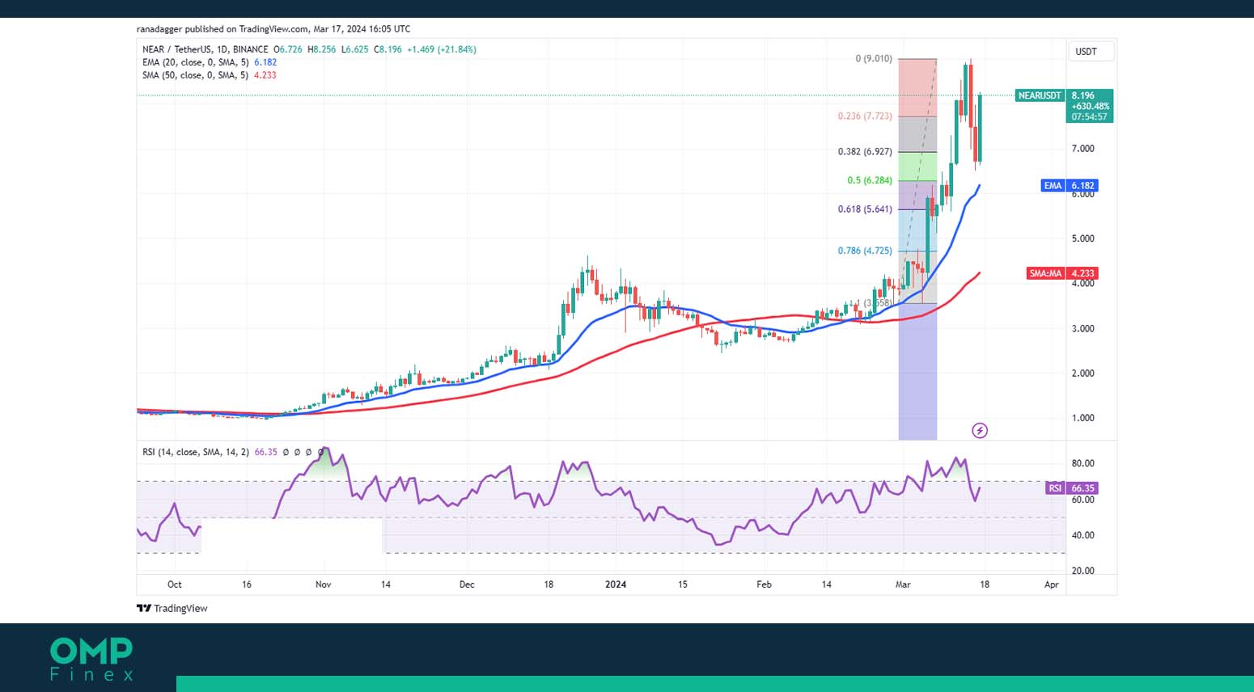Select the SMA (50, close) indicator legend
This screenshot has height=692, width=1254.
point(210,75)
